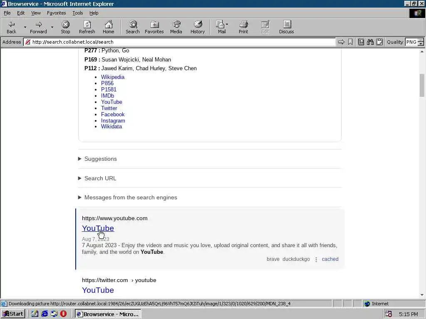This screenshot has width=426, height=319.
Task: Open the Favorites toolbar panel
Action: (154, 27)
